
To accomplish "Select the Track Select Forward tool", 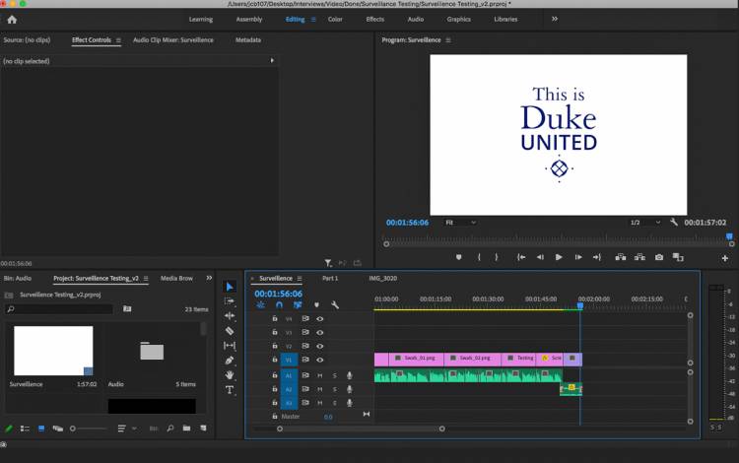I will 230,301.
